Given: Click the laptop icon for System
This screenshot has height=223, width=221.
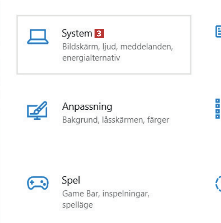Looking at the screenshot, I should [38, 37].
